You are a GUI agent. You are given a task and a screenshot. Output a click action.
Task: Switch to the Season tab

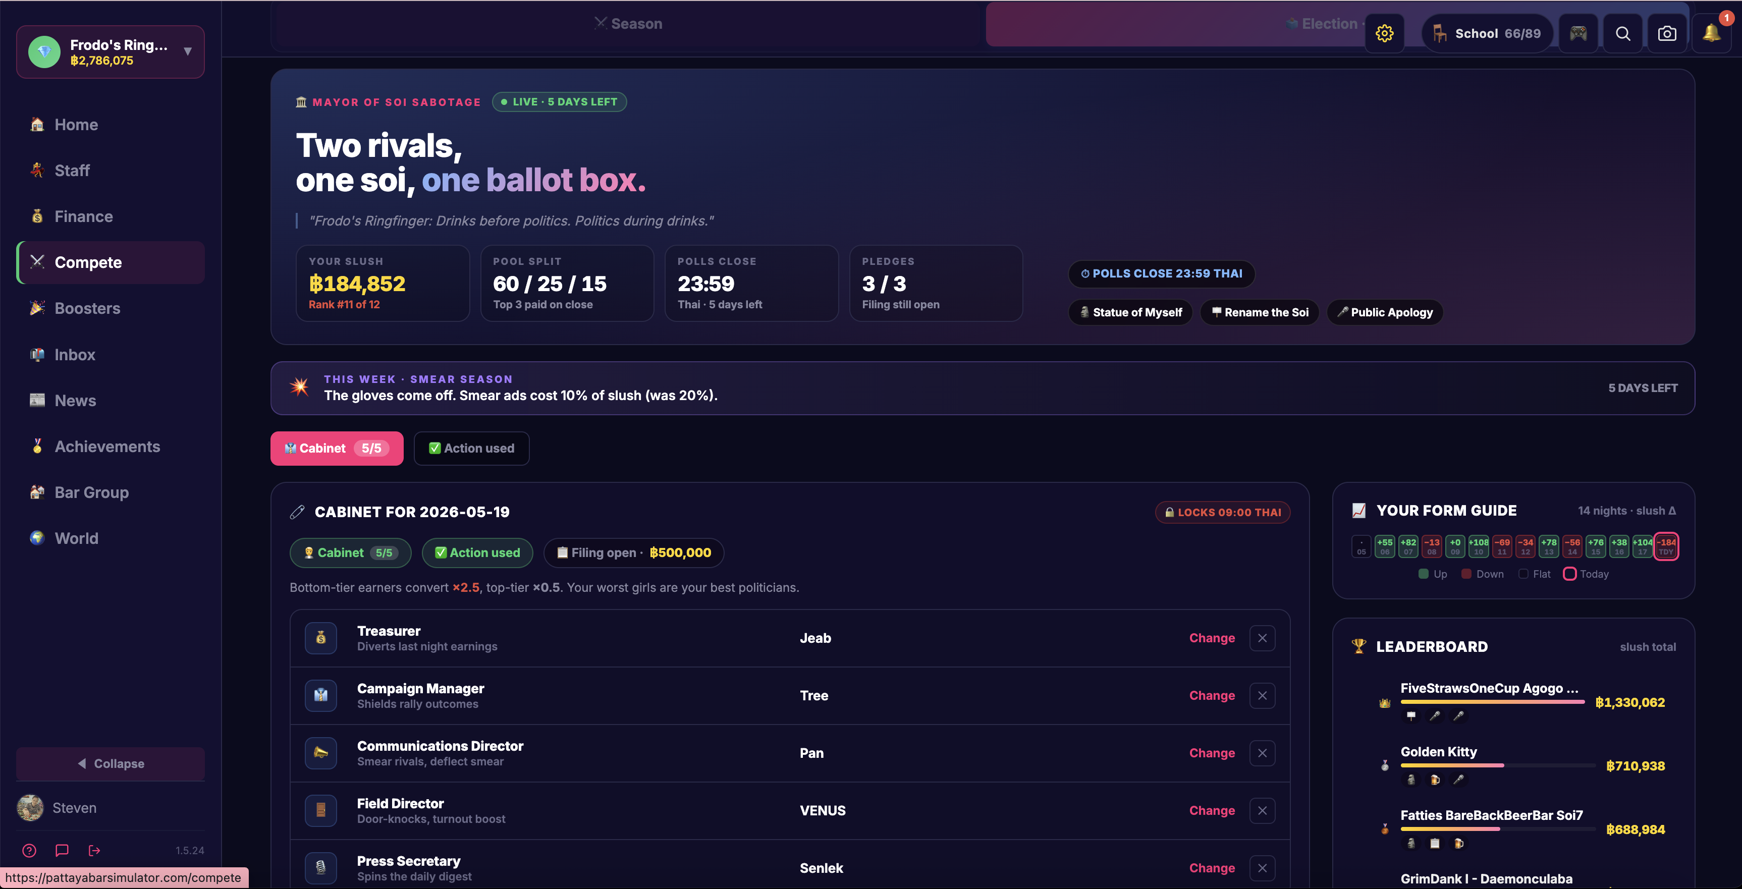(x=628, y=24)
